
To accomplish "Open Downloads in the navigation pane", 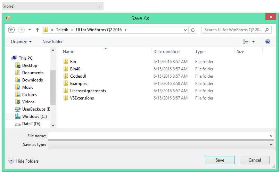I will (x=32, y=80).
